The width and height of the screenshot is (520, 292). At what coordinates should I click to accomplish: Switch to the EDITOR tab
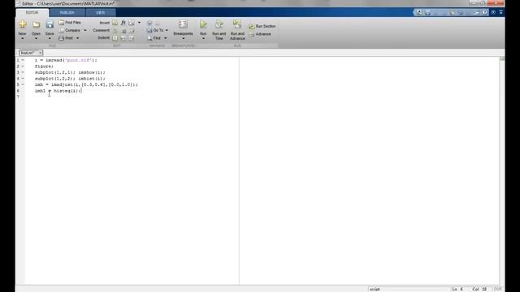point(32,13)
